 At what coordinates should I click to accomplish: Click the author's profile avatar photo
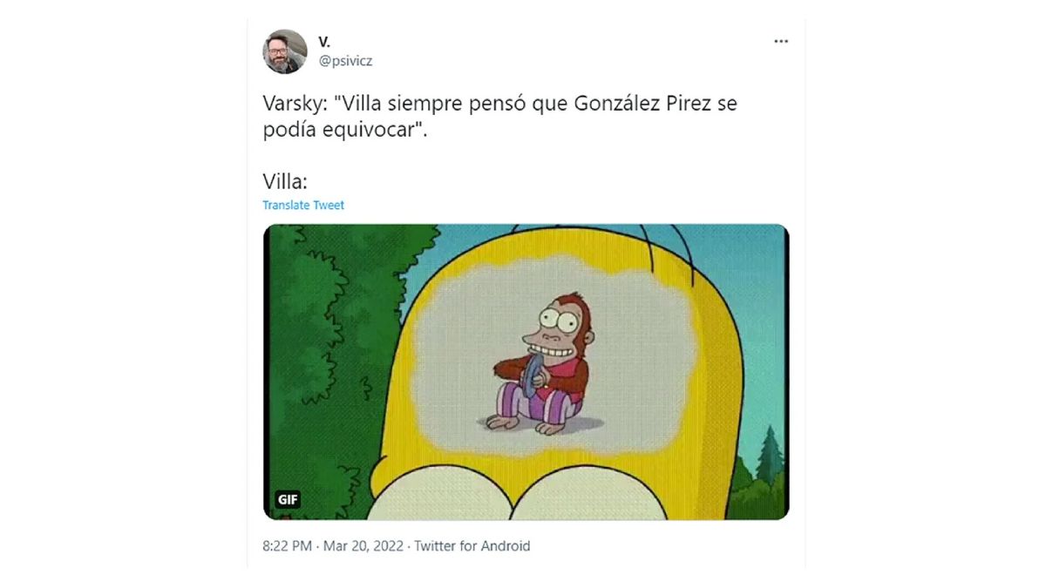pyautogui.click(x=285, y=51)
